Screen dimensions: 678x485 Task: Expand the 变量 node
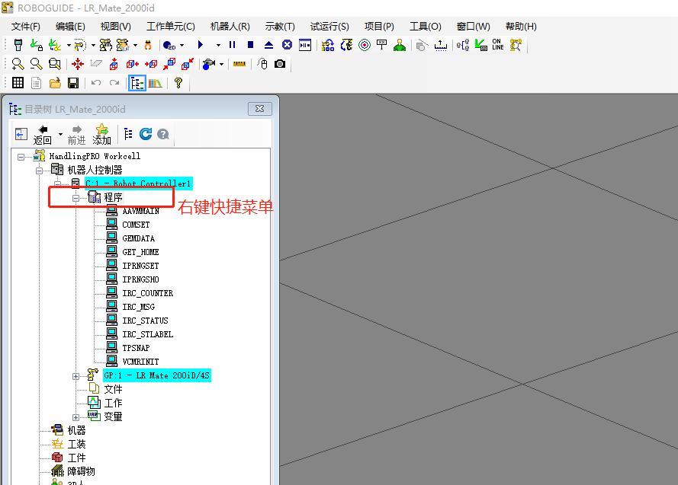tap(76, 417)
